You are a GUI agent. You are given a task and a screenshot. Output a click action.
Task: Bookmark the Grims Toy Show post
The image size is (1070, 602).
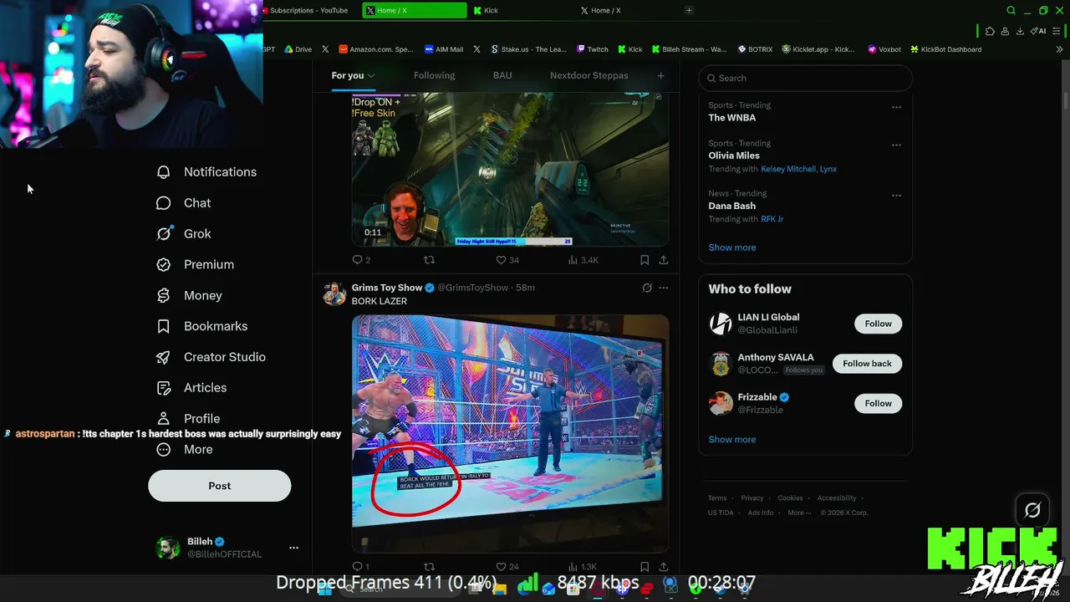645,567
